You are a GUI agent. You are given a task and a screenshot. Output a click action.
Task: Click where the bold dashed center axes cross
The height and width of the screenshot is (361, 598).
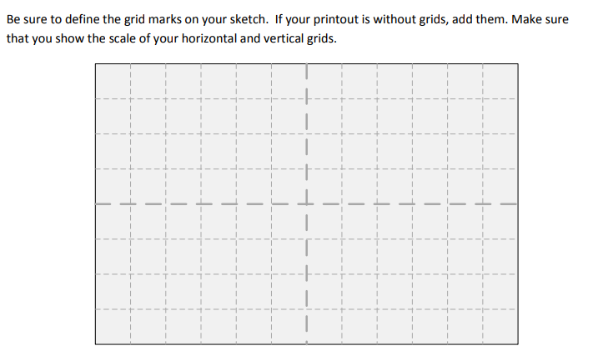(x=306, y=203)
